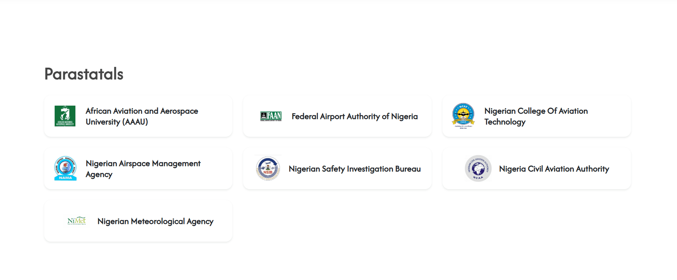Screen dimensions: 677x280
Task: Open Nigerian Meteorological Agency link
Action: click(x=155, y=221)
